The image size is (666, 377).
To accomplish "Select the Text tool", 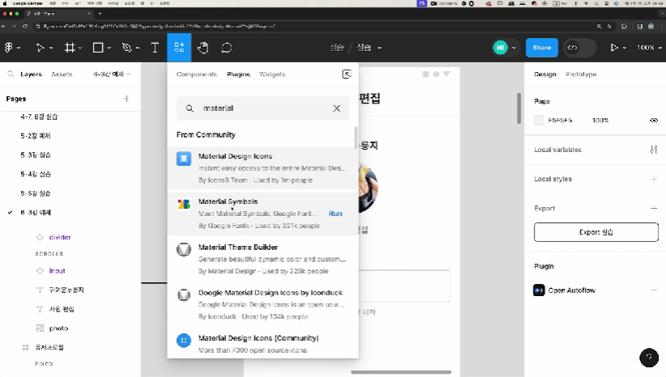I will point(155,48).
